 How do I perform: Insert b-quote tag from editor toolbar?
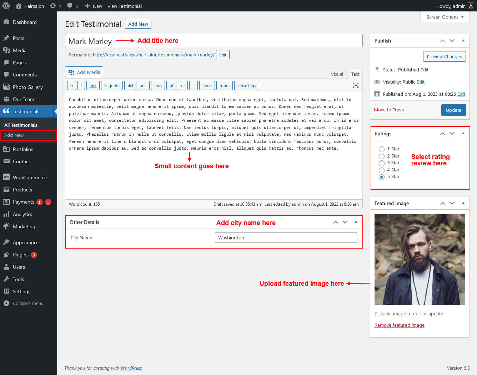[112, 86]
